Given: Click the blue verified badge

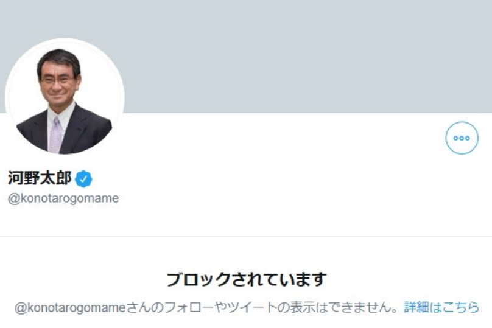Looking at the screenshot, I should pos(83,178).
